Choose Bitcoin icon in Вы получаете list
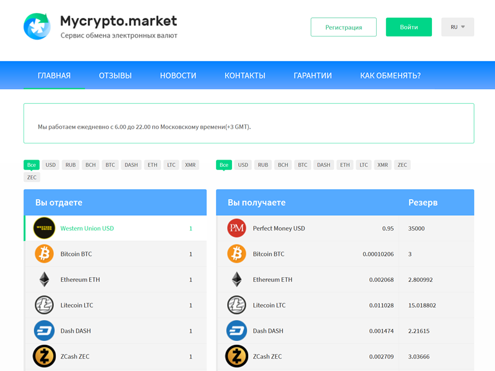The image size is (495, 371). (x=237, y=254)
